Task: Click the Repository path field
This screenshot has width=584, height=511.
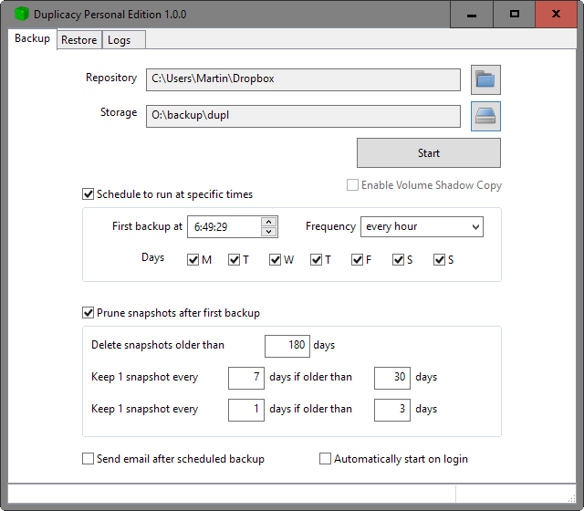Action: tap(303, 79)
